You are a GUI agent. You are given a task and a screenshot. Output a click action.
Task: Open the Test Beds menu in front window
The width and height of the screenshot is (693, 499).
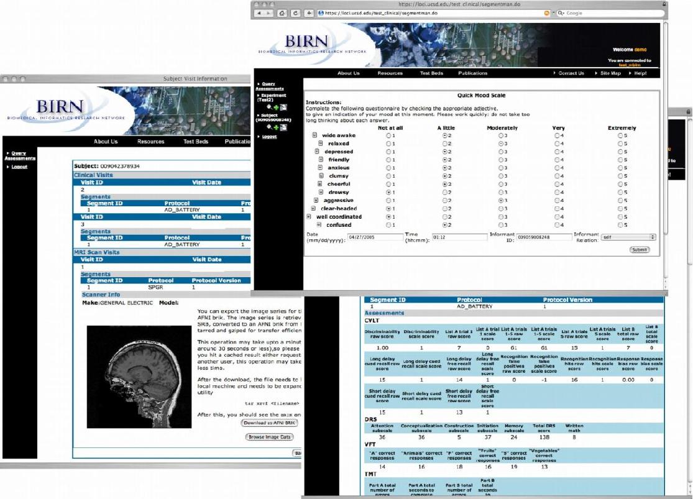click(431, 73)
